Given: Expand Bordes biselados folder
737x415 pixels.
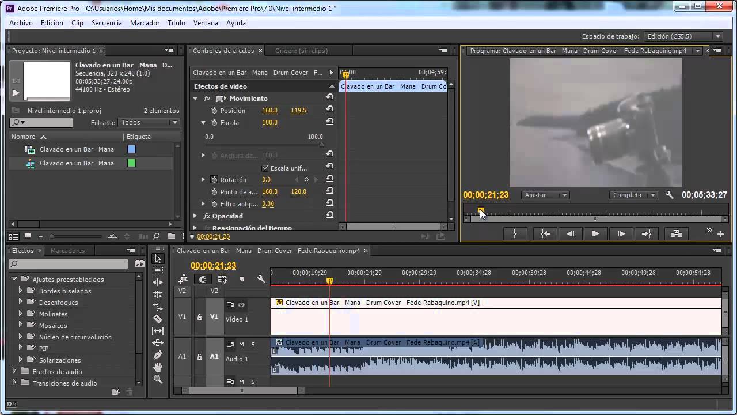Looking at the screenshot, I should (x=20, y=290).
